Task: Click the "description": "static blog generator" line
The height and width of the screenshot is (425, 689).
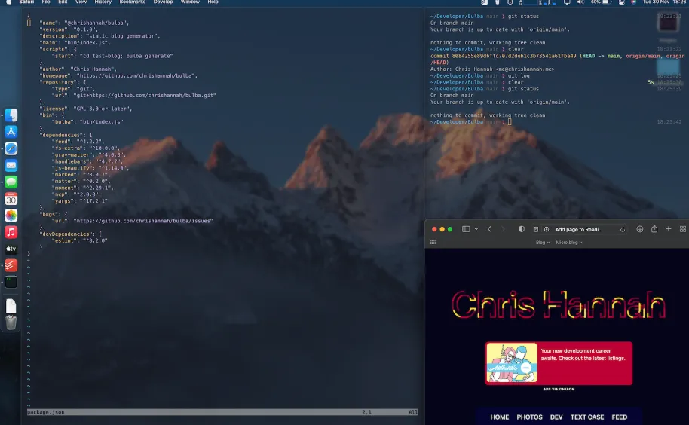Action: coord(100,36)
